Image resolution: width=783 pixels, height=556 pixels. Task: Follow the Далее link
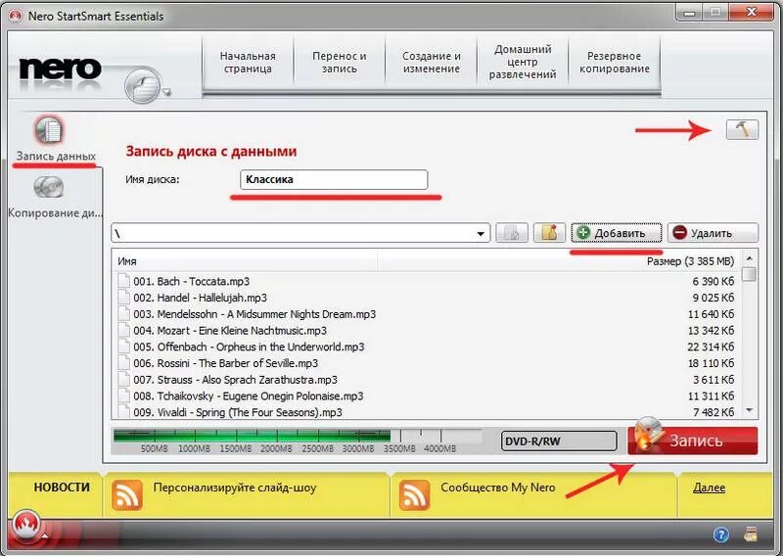tap(709, 487)
